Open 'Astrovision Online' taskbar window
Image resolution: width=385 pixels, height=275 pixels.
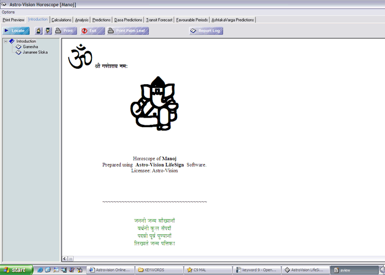pos(111,270)
